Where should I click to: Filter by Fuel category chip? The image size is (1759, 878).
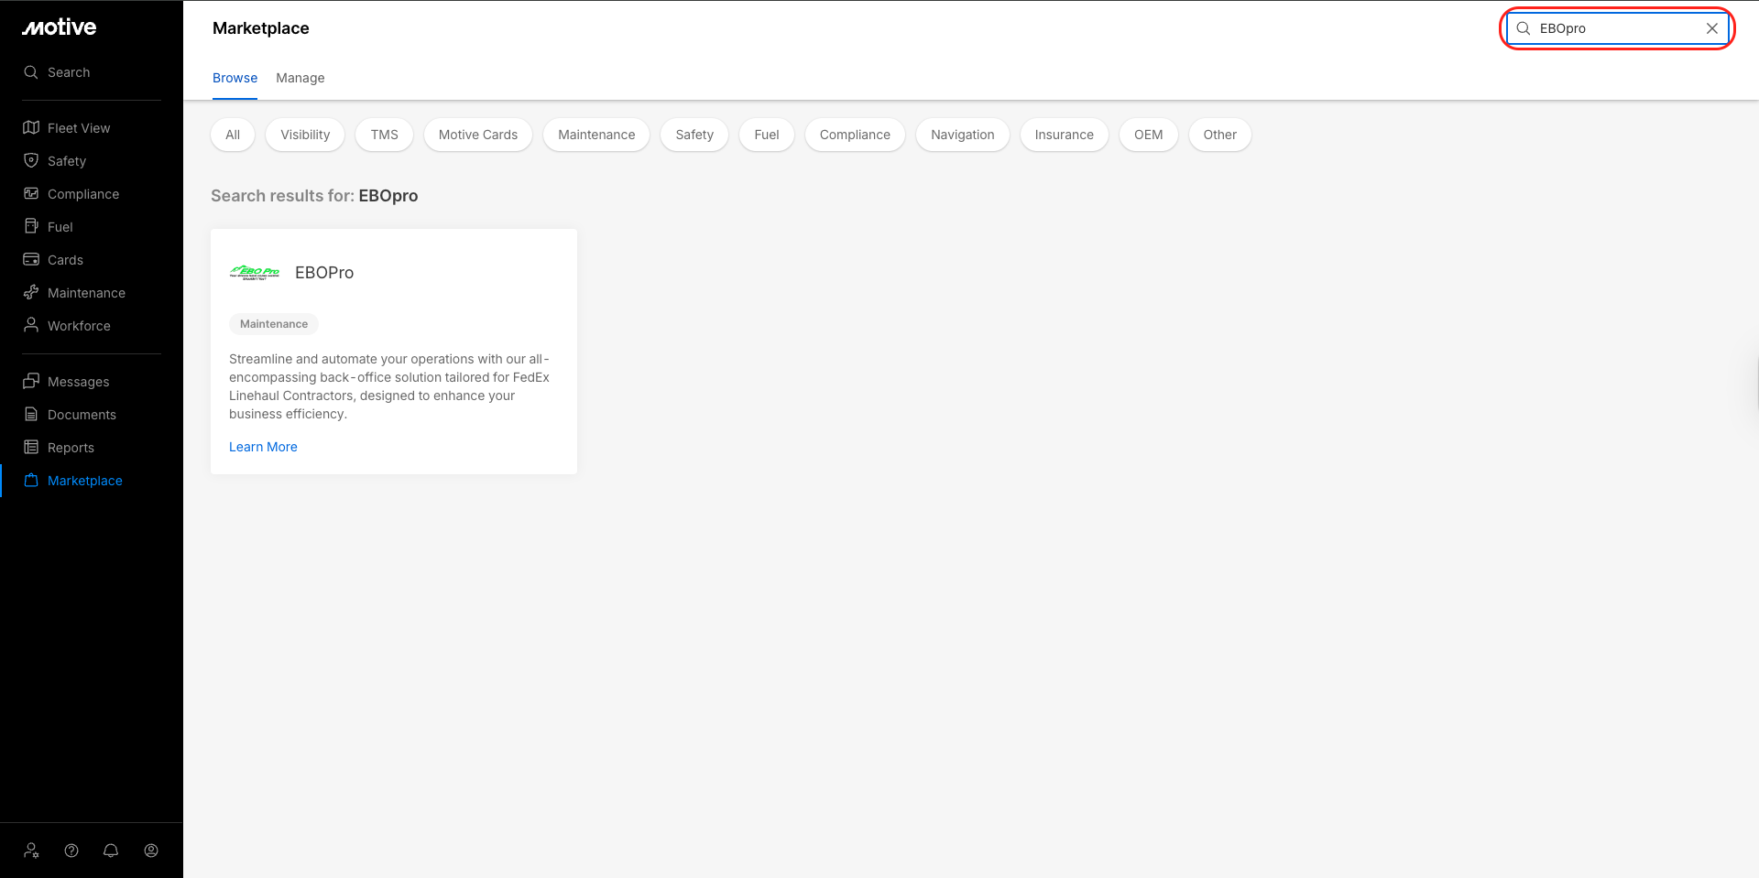767,135
